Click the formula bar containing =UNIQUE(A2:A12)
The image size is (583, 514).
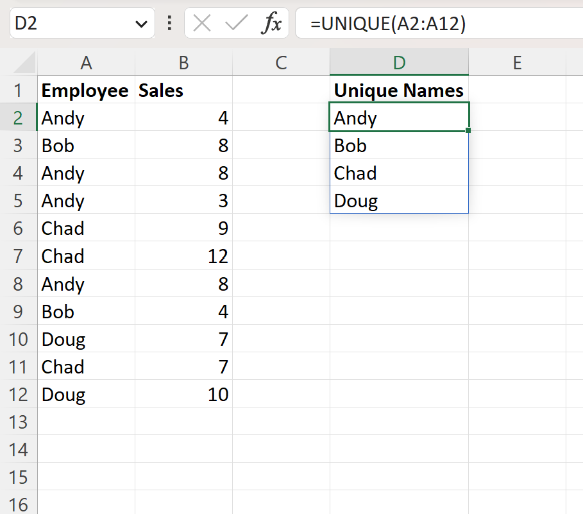439,24
